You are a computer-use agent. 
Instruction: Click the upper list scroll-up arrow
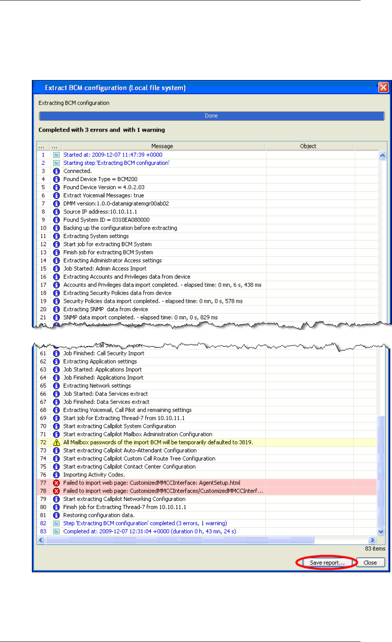pyautogui.click(x=382, y=156)
